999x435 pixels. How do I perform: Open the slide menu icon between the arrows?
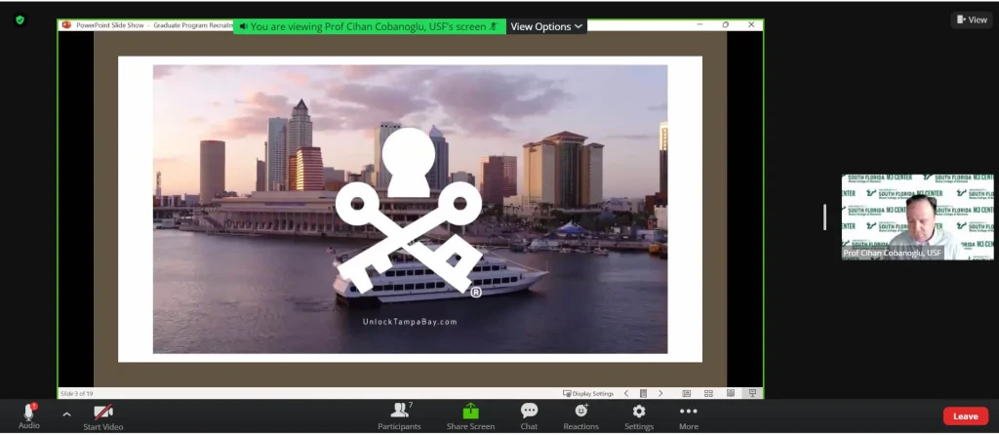pos(644,394)
